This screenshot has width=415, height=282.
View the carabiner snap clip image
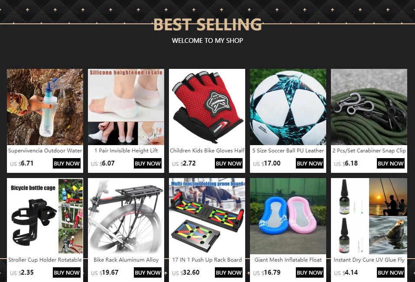coord(369,107)
